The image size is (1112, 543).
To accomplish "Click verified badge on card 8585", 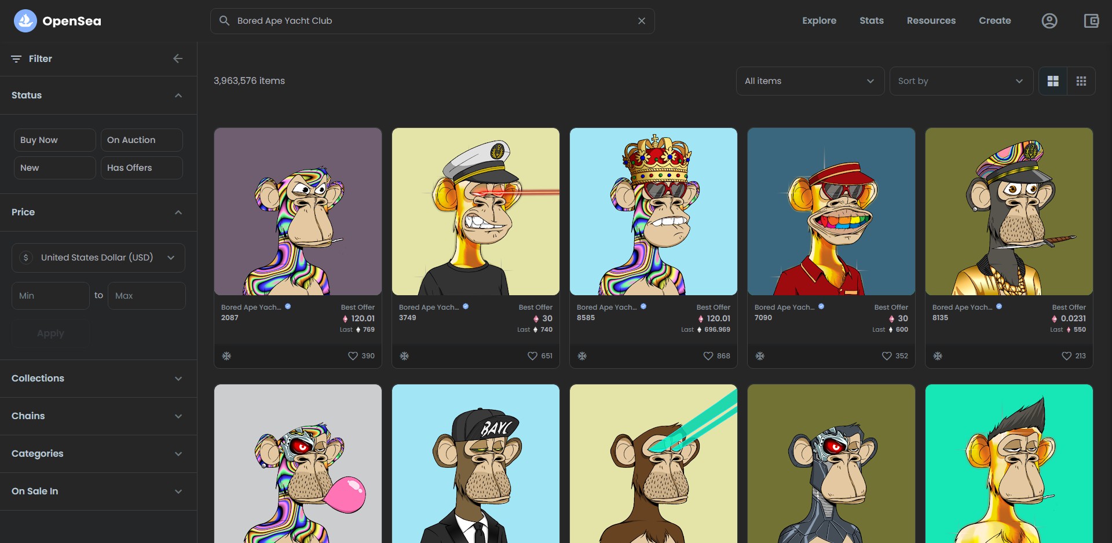I will pos(643,307).
